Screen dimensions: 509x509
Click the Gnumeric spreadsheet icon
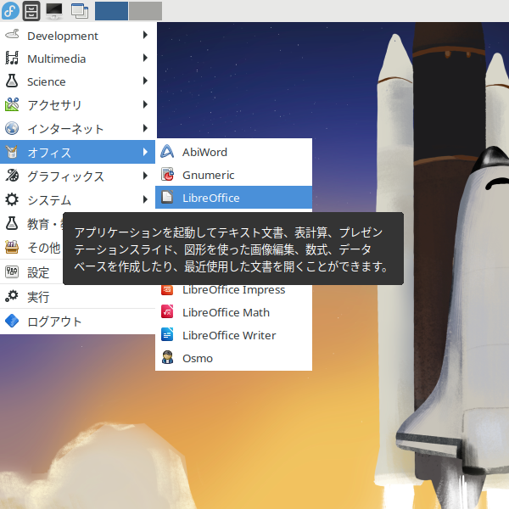(167, 175)
